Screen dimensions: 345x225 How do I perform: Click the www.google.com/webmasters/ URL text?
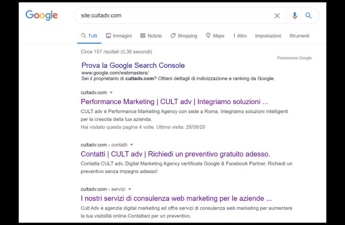tap(115, 73)
